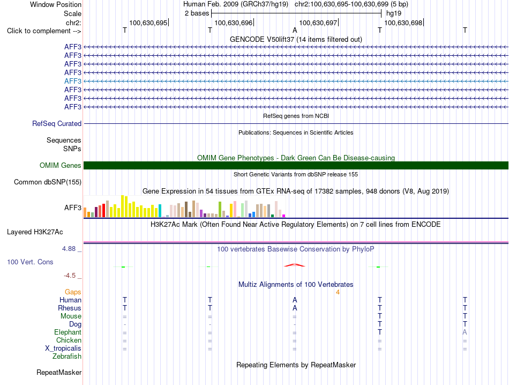This screenshot has width=509, height=385.
Task: Open 'Publications: Sequences in Scientific Articles' title
Action: pyautogui.click(x=296, y=132)
